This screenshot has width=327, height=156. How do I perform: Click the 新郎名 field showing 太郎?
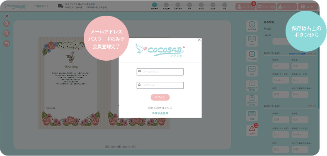pos(300,66)
